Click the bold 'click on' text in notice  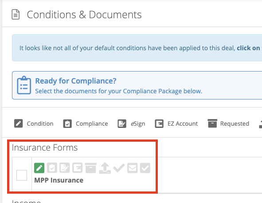pos(248,48)
